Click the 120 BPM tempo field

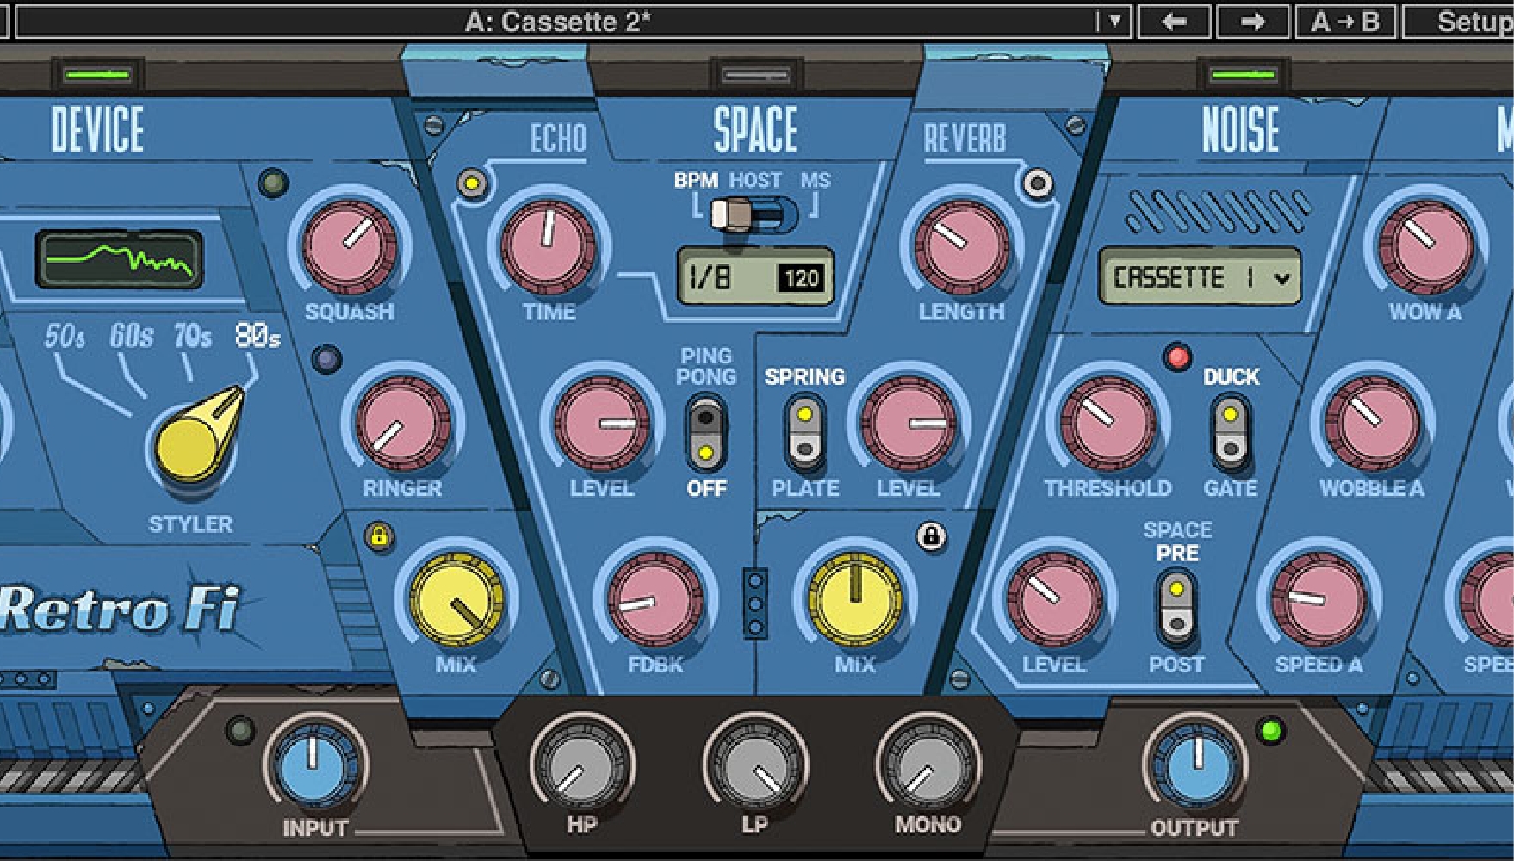pos(802,278)
